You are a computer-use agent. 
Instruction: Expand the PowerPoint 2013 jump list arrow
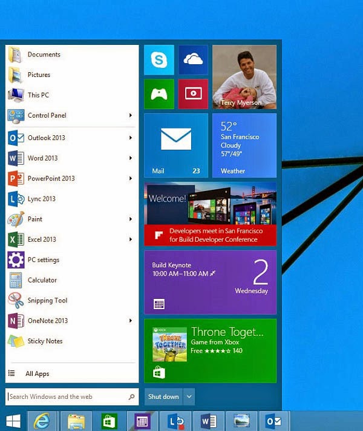coord(131,178)
